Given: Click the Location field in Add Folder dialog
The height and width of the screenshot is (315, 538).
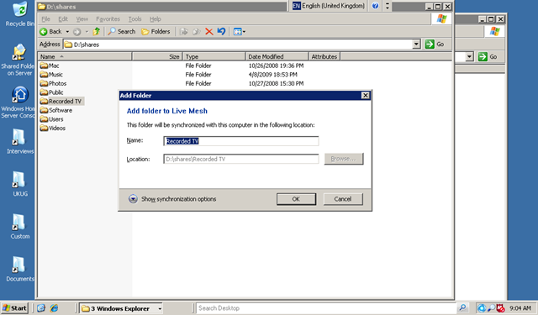Looking at the screenshot, I should pos(241,159).
